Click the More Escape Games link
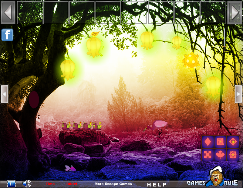Screen dimensions: 243x188 tap(113, 183)
